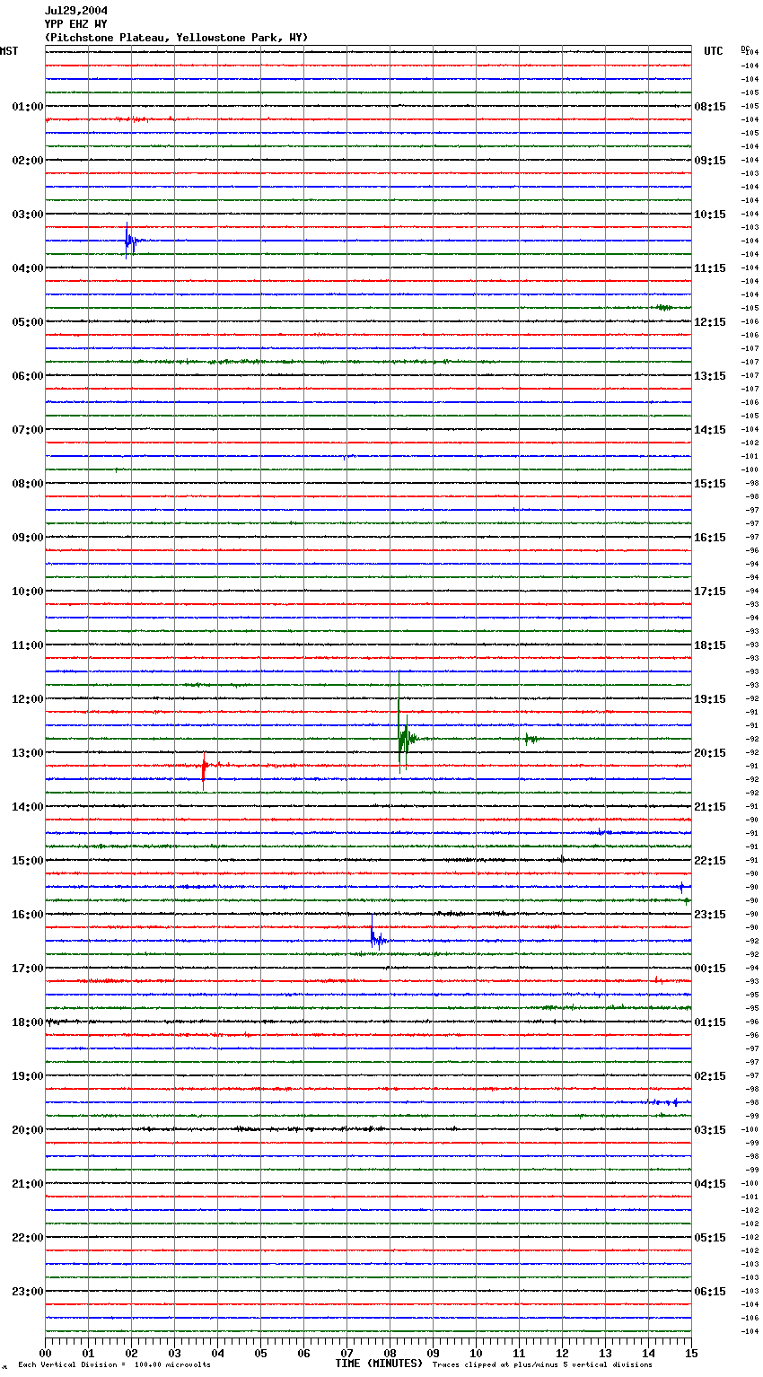This screenshot has width=763, height=1377.
Task: Click the UTC axis heading
Action: pyautogui.click(x=714, y=51)
